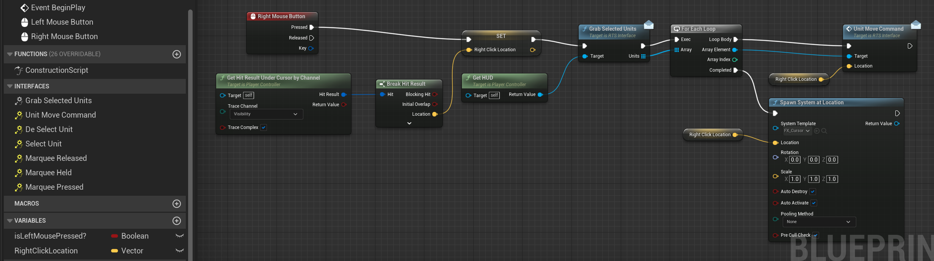Click use-selected-asset arrow icon beside FX_Cursor

pos(817,131)
